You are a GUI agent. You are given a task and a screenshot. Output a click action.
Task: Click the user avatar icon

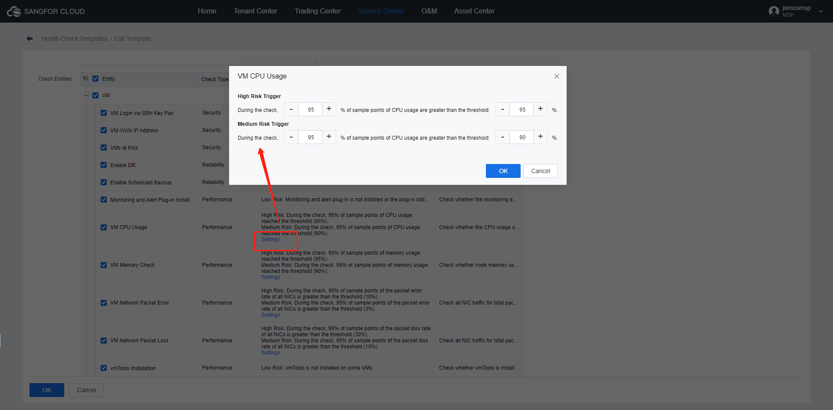click(774, 11)
